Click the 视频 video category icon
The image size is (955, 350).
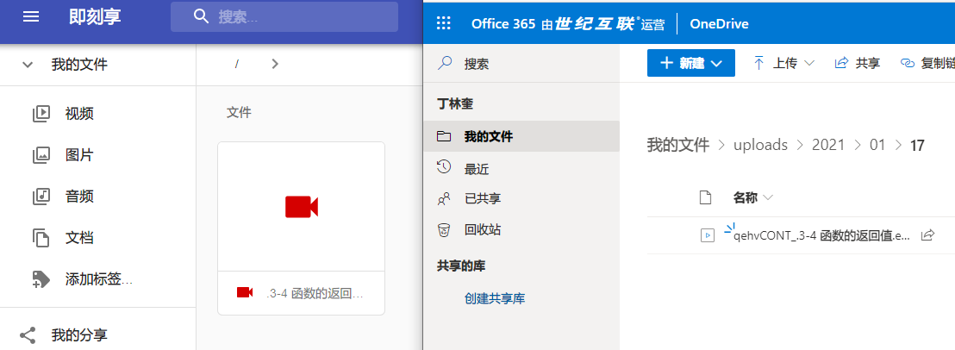[41, 113]
